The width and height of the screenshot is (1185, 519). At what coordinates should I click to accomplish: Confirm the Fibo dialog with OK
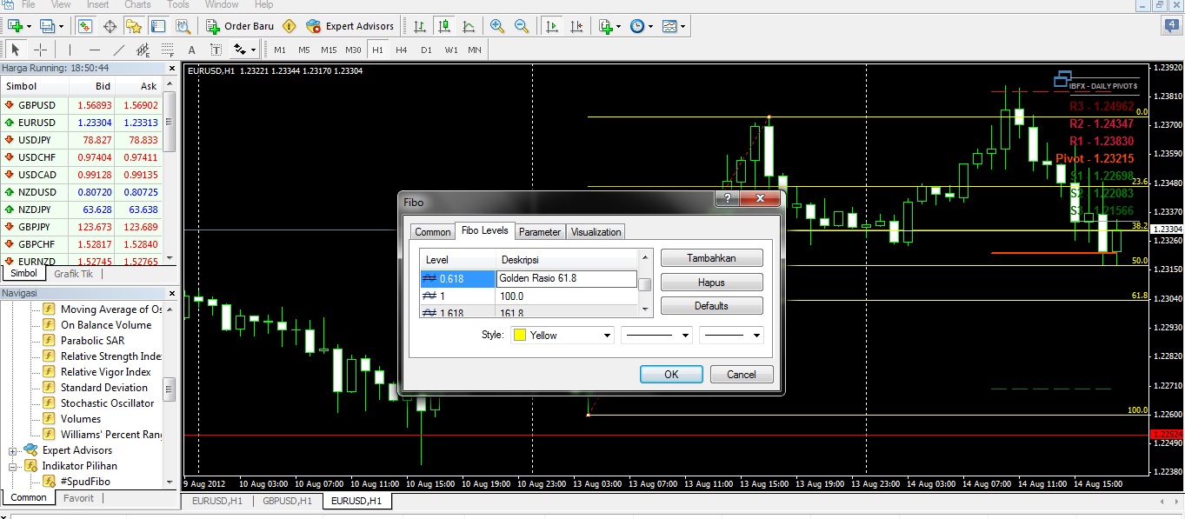point(671,375)
